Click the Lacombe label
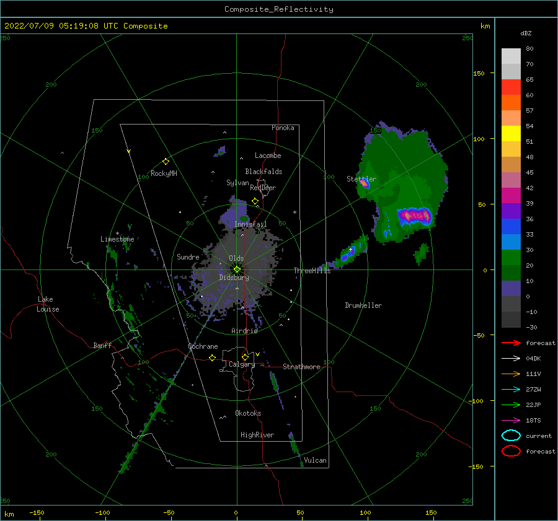The width and height of the screenshot is (558, 521). [x=268, y=155]
